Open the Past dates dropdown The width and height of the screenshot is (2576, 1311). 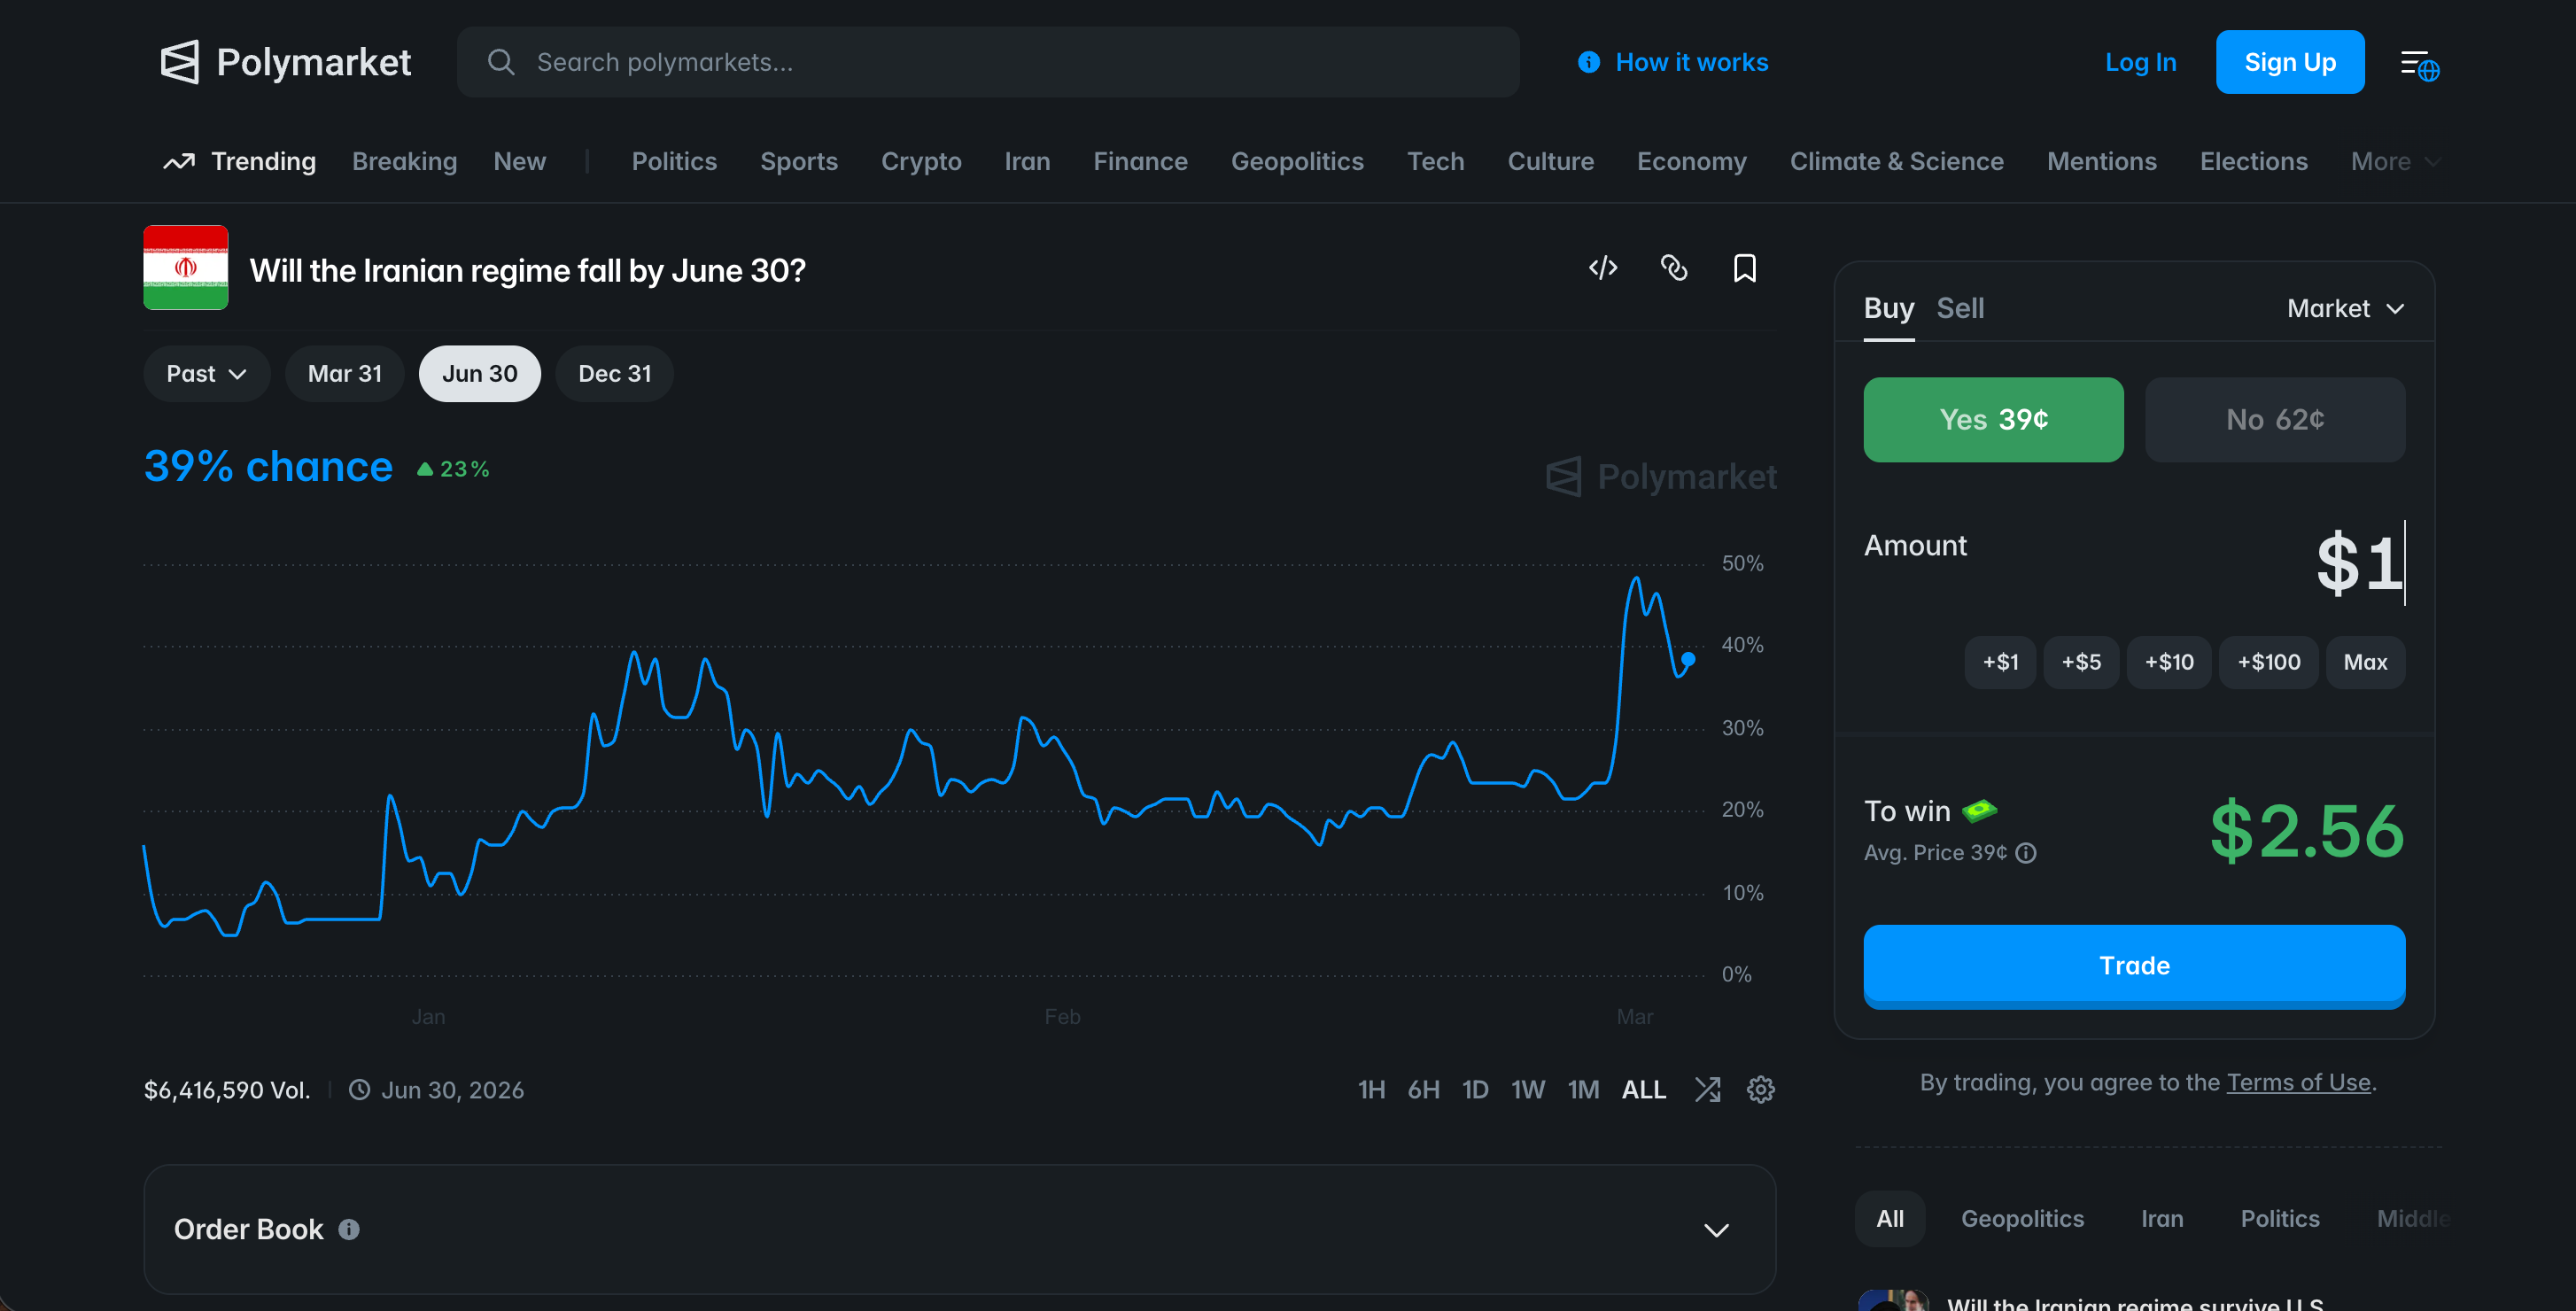[x=206, y=374]
